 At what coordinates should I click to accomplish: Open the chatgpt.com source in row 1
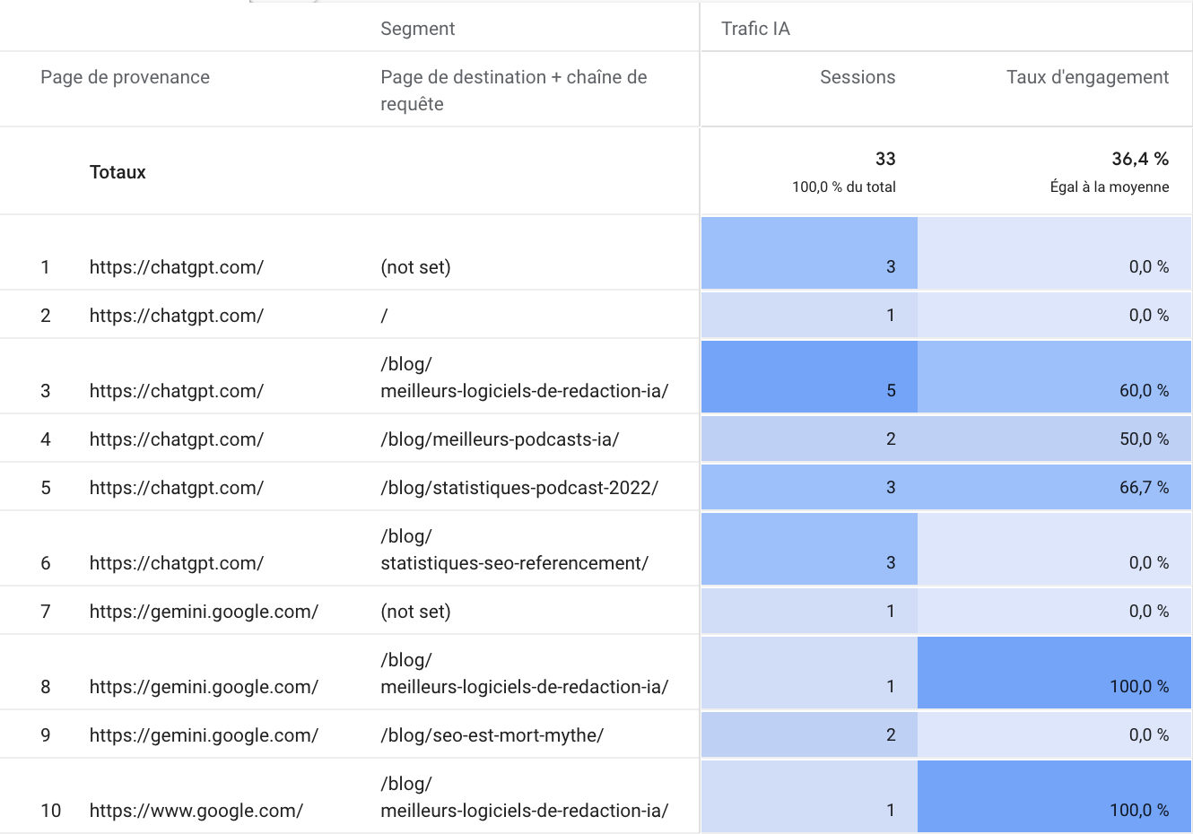(177, 267)
